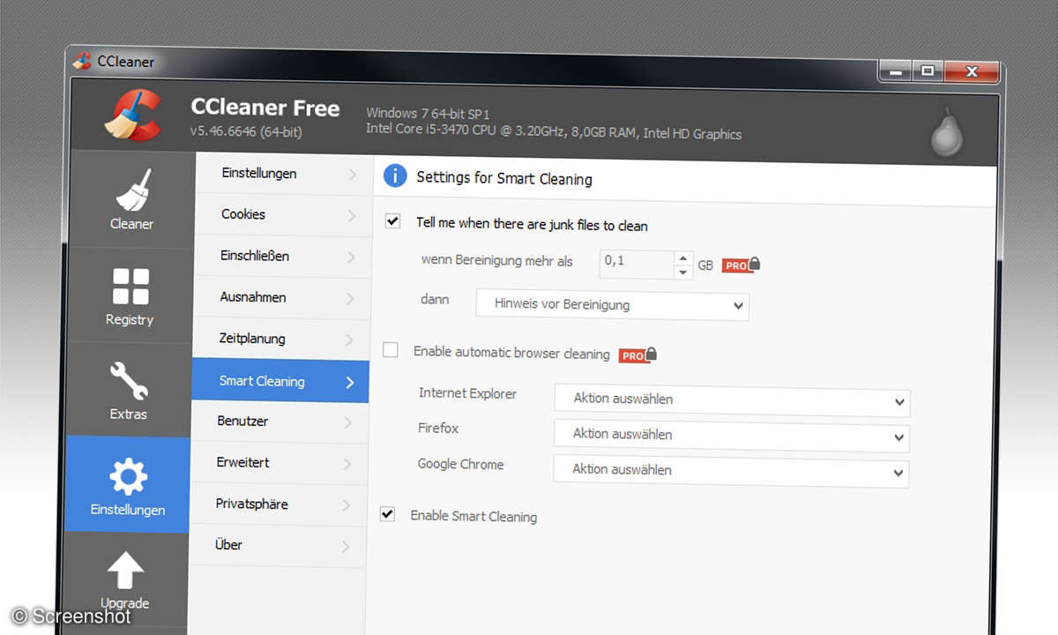
Task: Click the 'Internet Explorer' label
Action: point(468,393)
